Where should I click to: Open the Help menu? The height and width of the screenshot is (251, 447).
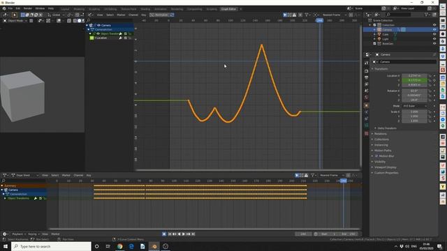pos(51,8)
